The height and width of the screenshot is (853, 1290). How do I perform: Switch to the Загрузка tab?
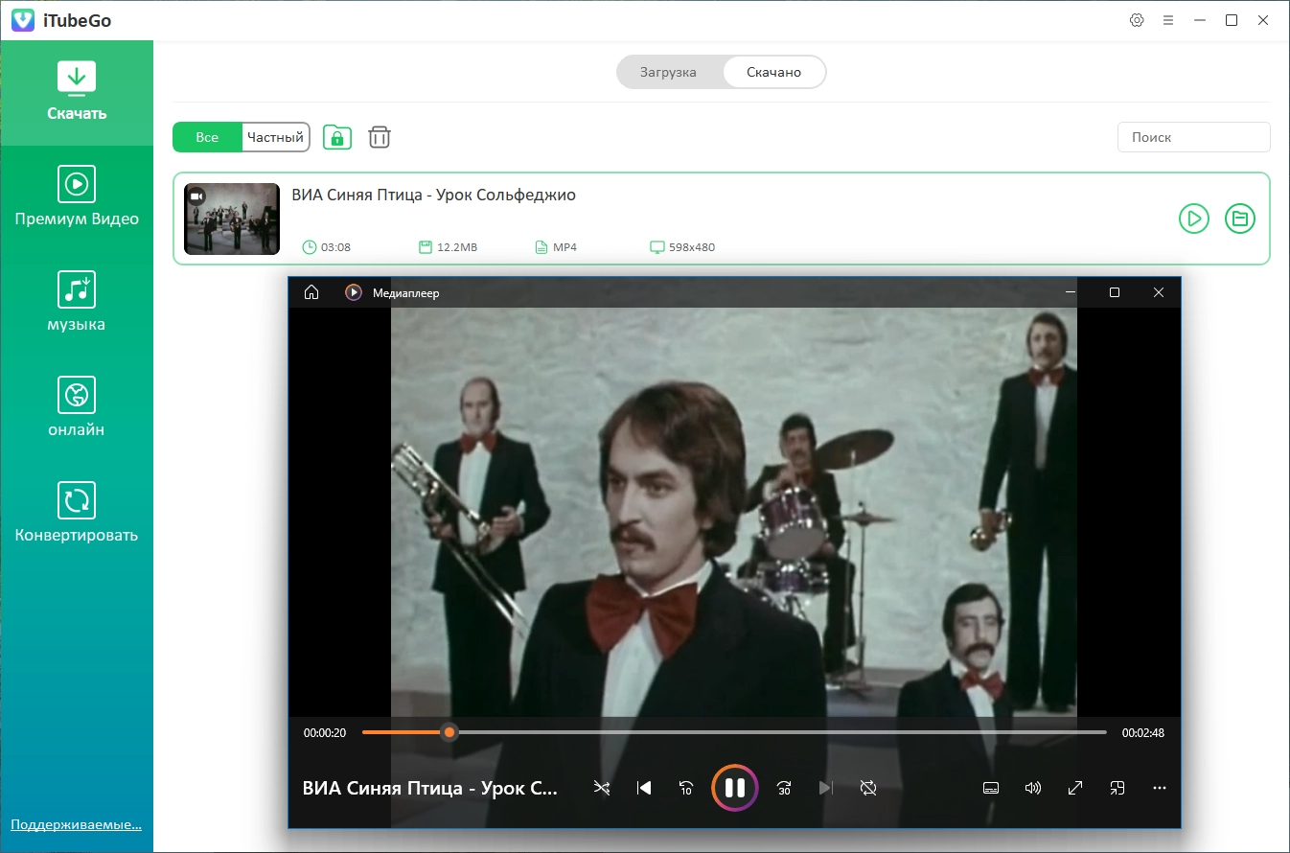coord(668,72)
